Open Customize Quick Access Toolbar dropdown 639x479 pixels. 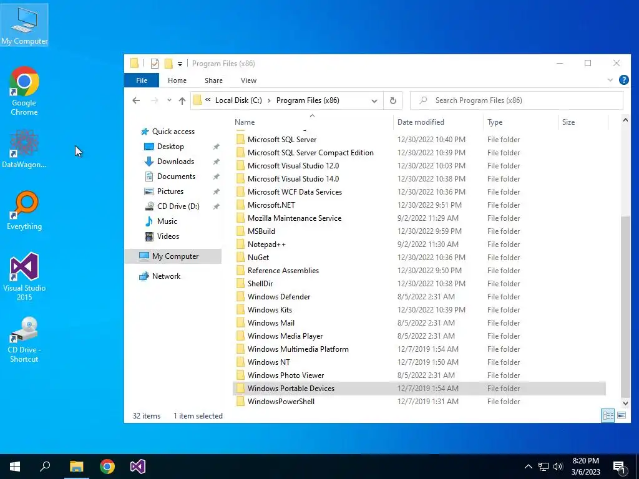click(x=180, y=64)
